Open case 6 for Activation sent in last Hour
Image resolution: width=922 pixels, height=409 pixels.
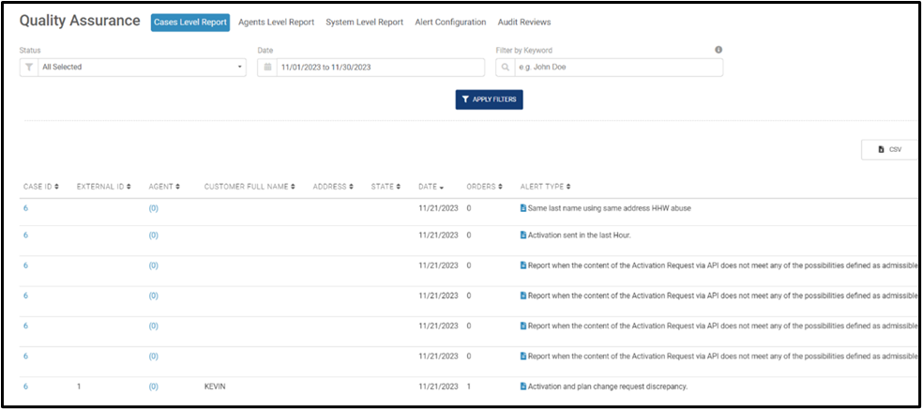25,235
